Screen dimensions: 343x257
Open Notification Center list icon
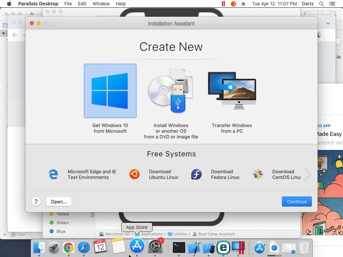coord(332,4)
